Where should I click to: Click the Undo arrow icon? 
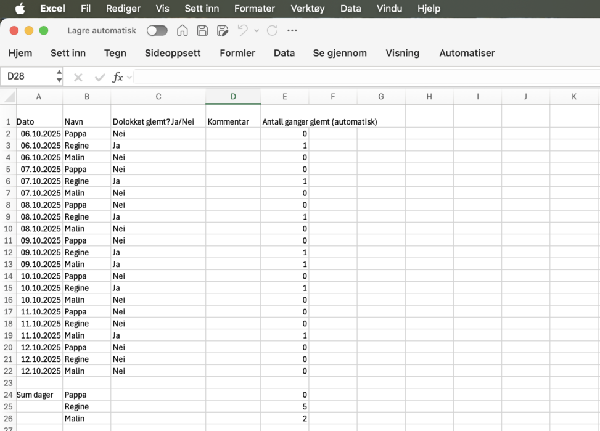click(x=243, y=31)
